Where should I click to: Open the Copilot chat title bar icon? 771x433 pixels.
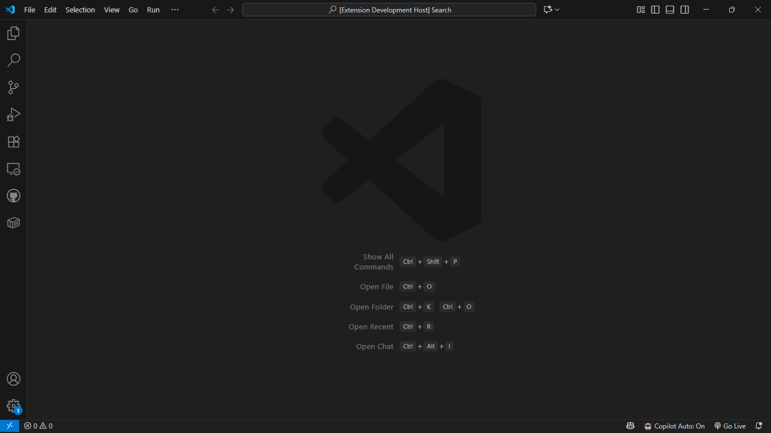pos(547,10)
